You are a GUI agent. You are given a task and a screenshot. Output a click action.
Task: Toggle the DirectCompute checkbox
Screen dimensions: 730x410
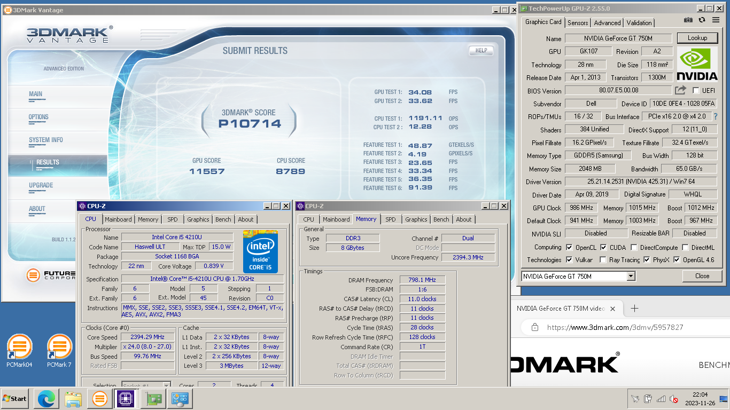coord(634,247)
